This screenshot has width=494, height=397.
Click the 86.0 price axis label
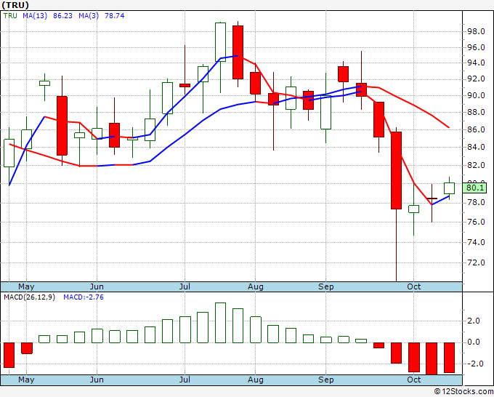click(x=476, y=129)
